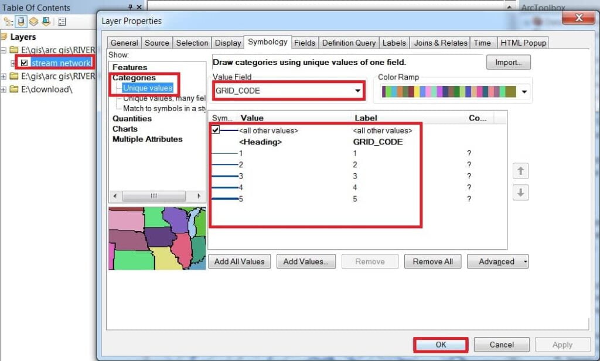Switch to the Symbology tab
The height and width of the screenshot is (361, 600).
[x=267, y=42]
